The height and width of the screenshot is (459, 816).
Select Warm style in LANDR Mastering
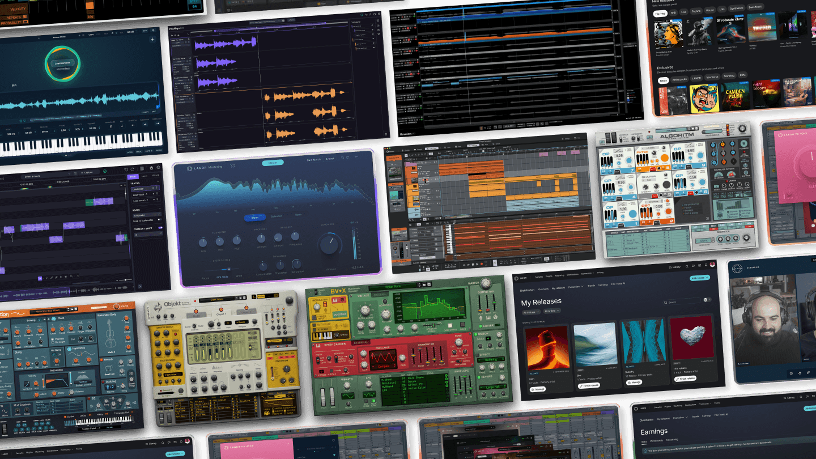pyautogui.click(x=255, y=218)
